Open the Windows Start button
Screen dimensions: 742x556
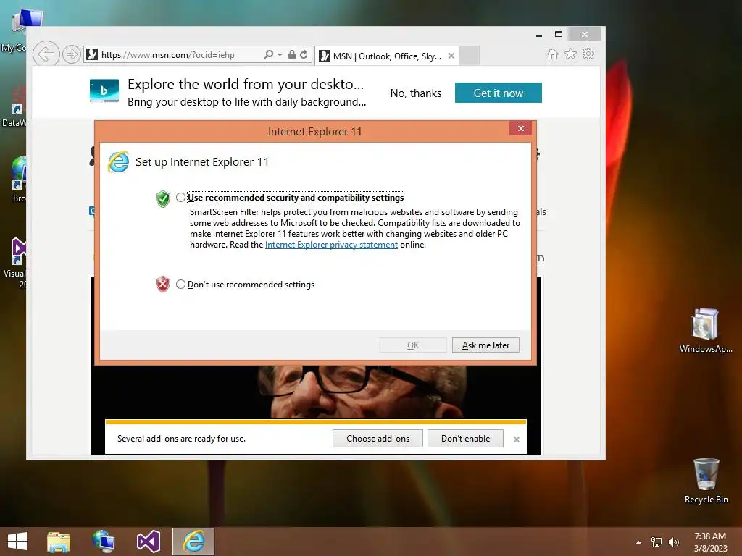(x=17, y=542)
